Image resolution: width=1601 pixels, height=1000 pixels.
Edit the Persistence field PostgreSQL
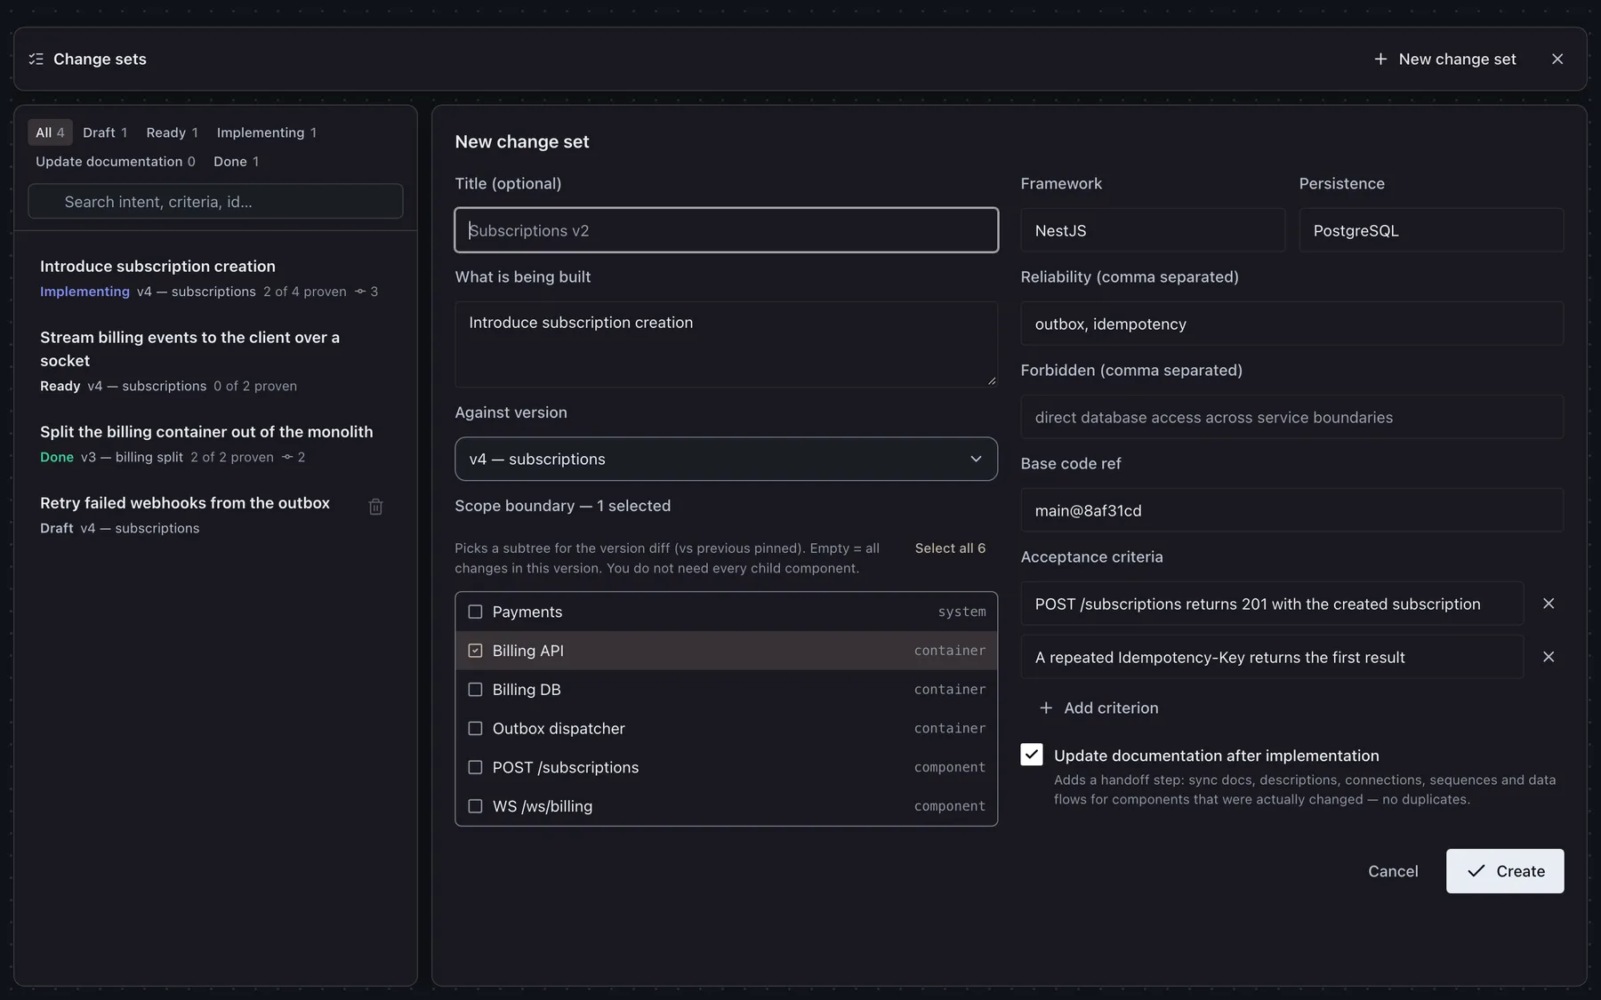click(1431, 230)
